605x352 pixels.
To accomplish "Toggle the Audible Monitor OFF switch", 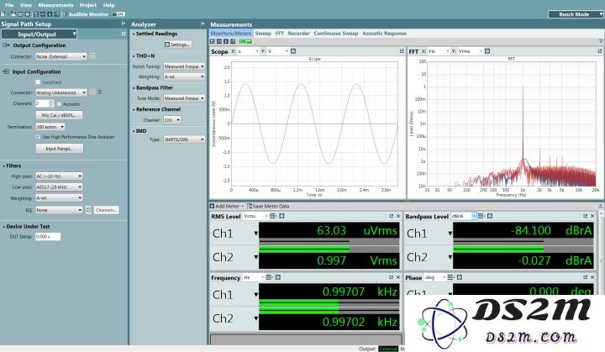I will pyautogui.click(x=118, y=14).
